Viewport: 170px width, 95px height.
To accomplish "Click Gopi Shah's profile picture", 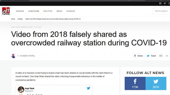I will point(21,90).
